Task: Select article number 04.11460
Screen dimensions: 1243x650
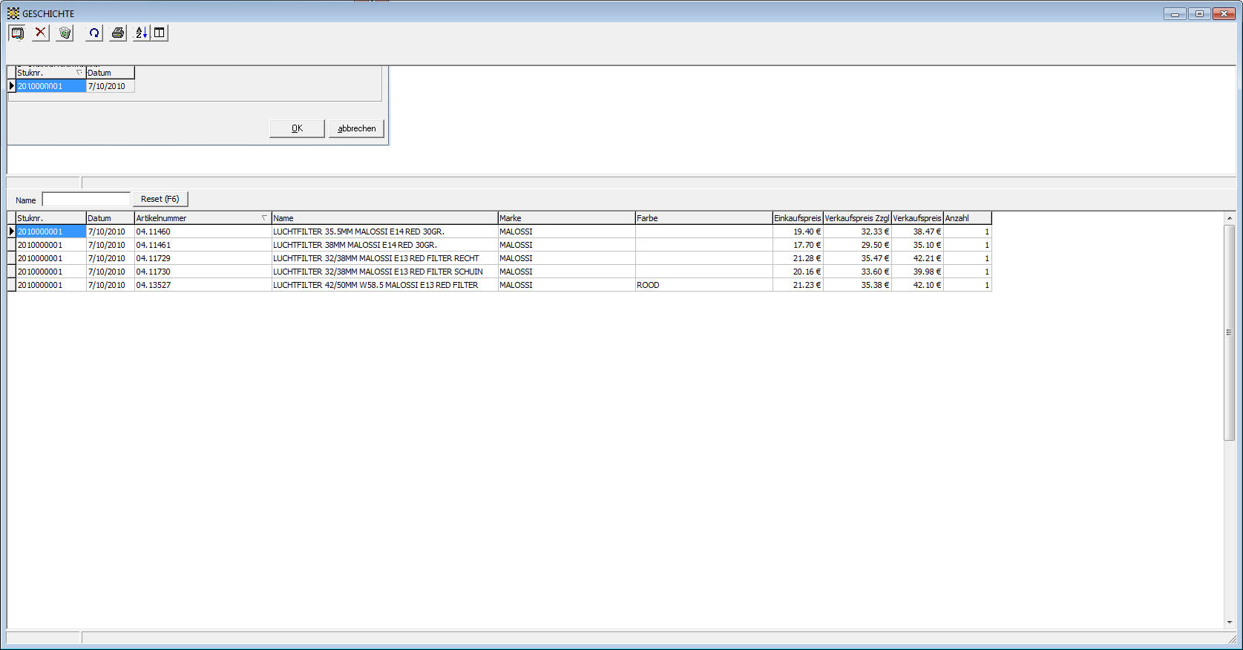Action: [x=203, y=232]
